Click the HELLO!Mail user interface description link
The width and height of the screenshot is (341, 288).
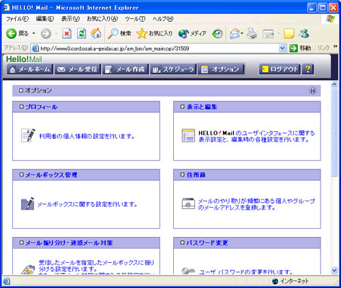click(256, 136)
